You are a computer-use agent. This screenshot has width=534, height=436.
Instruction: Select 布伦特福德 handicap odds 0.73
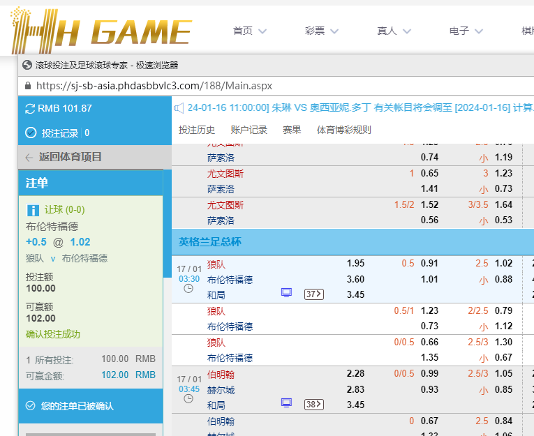click(x=429, y=326)
